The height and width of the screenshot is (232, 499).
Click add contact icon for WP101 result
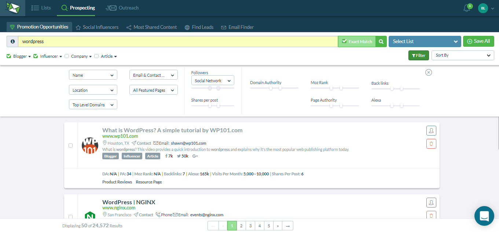(x=431, y=130)
